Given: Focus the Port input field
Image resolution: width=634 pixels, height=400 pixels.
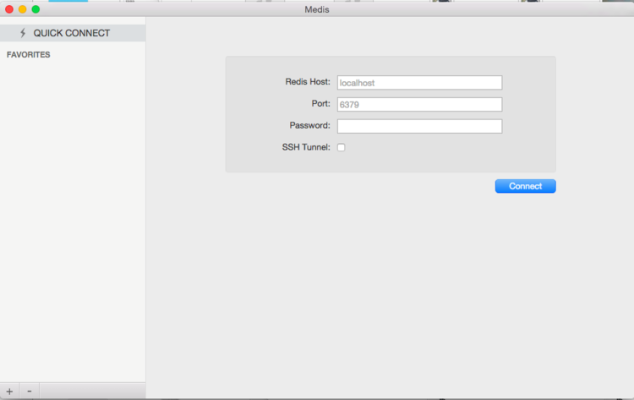Looking at the screenshot, I should (419, 105).
